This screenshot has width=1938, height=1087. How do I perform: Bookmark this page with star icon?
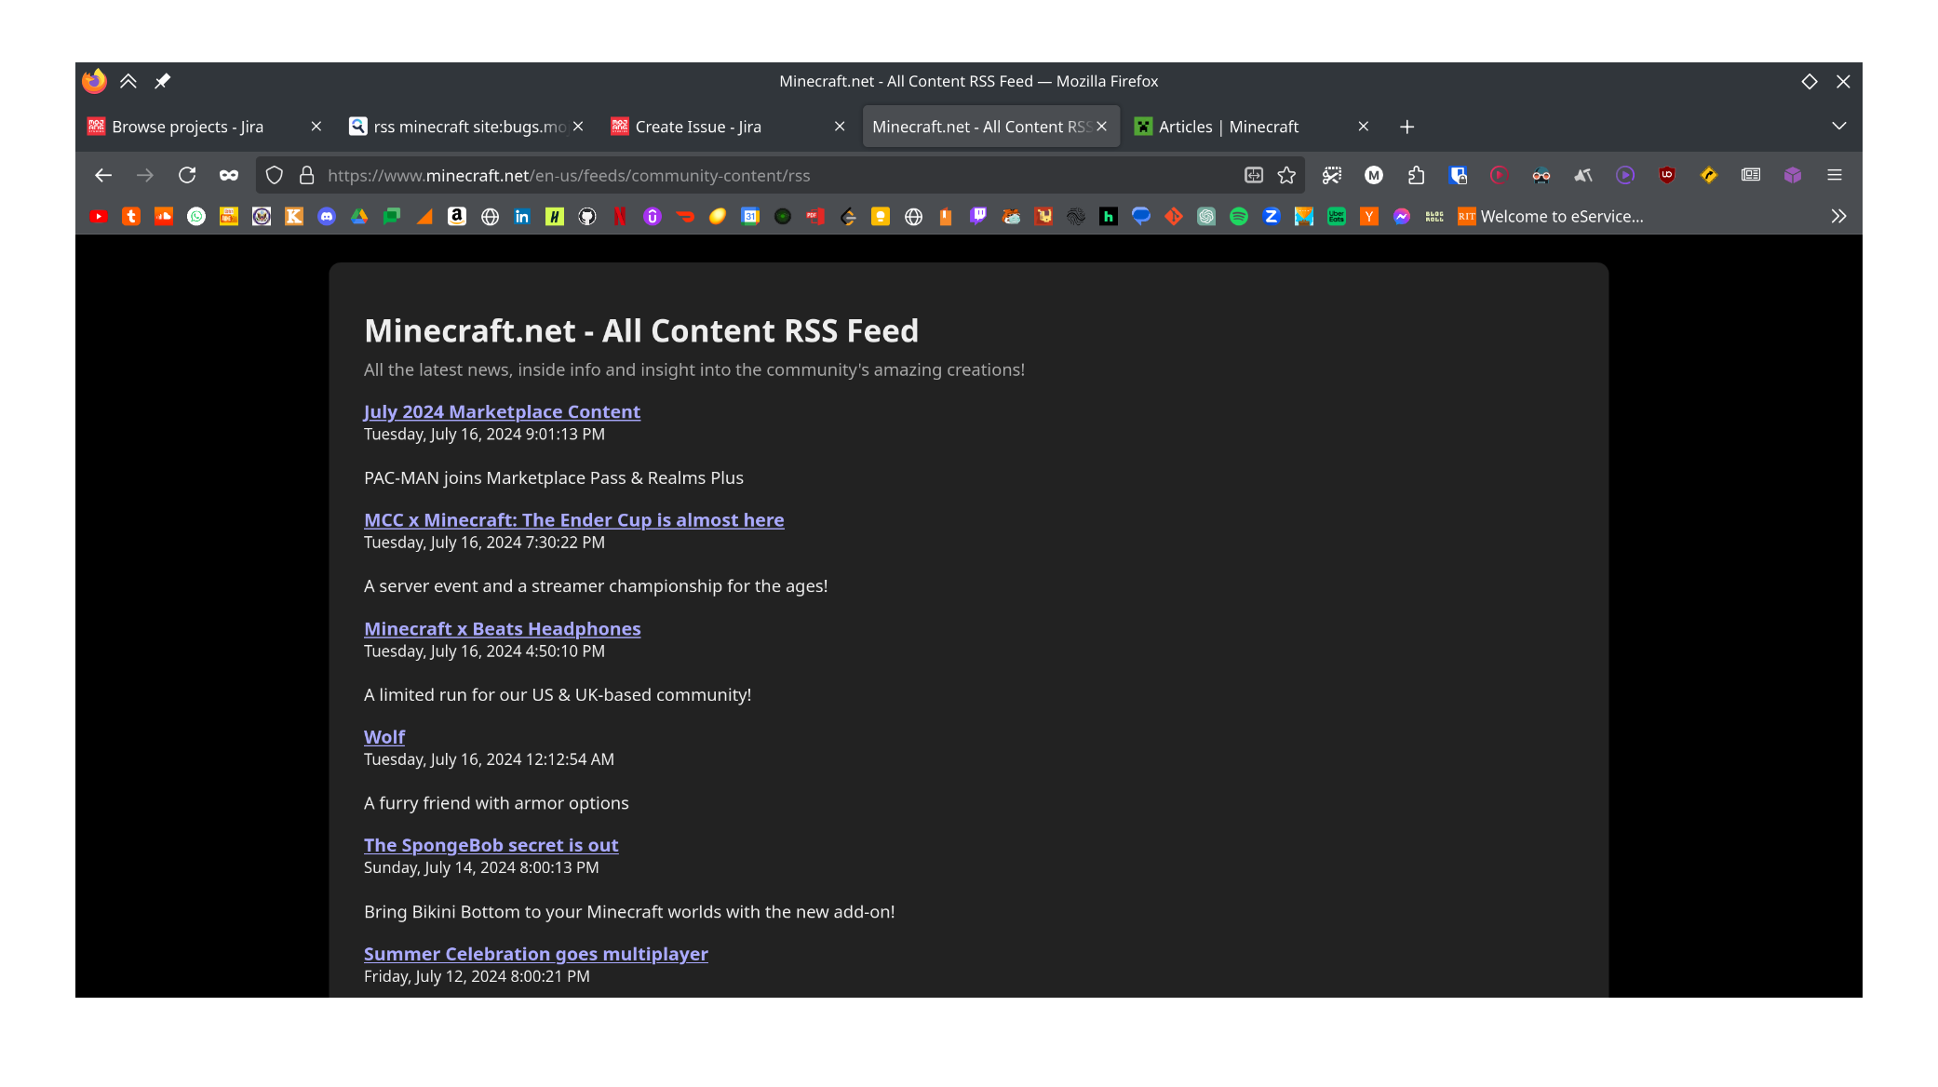[1286, 175]
